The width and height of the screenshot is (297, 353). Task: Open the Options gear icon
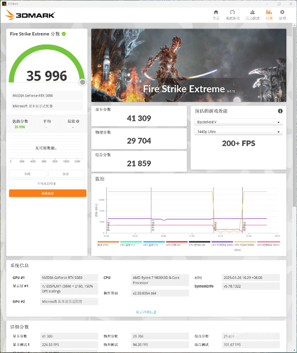[282, 12]
